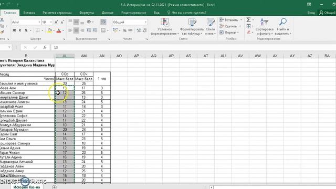
Task: Click the text orientation icon
Action: [x=89, y=22]
